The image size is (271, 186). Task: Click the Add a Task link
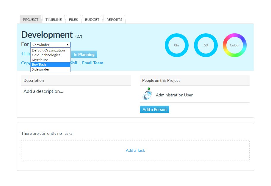pyautogui.click(x=135, y=150)
